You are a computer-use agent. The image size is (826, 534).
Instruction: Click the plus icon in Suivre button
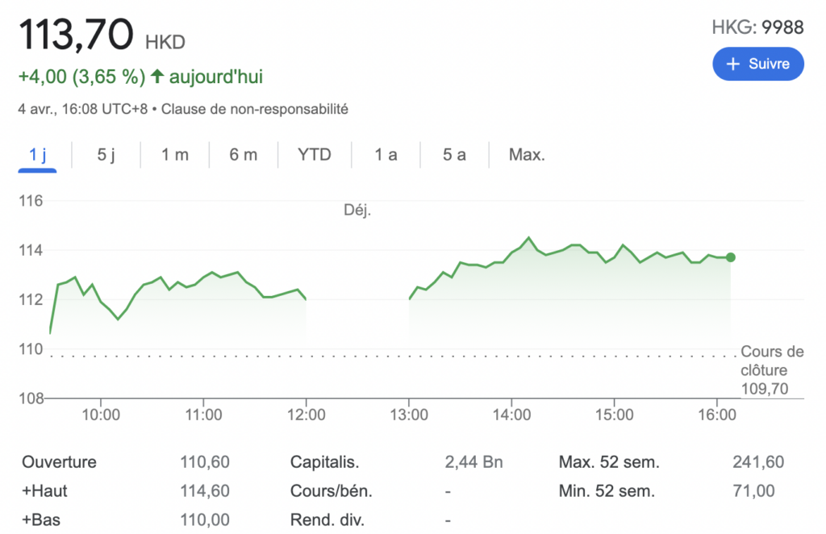click(x=733, y=64)
